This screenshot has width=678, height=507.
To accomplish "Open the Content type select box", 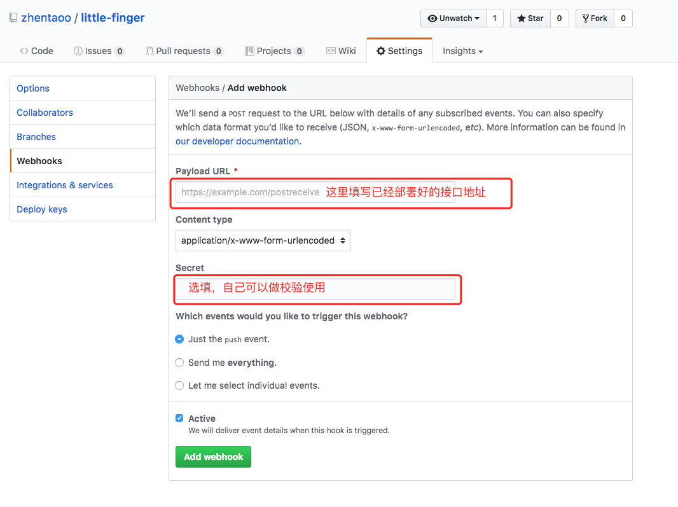I will pyautogui.click(x=263, y=240).
